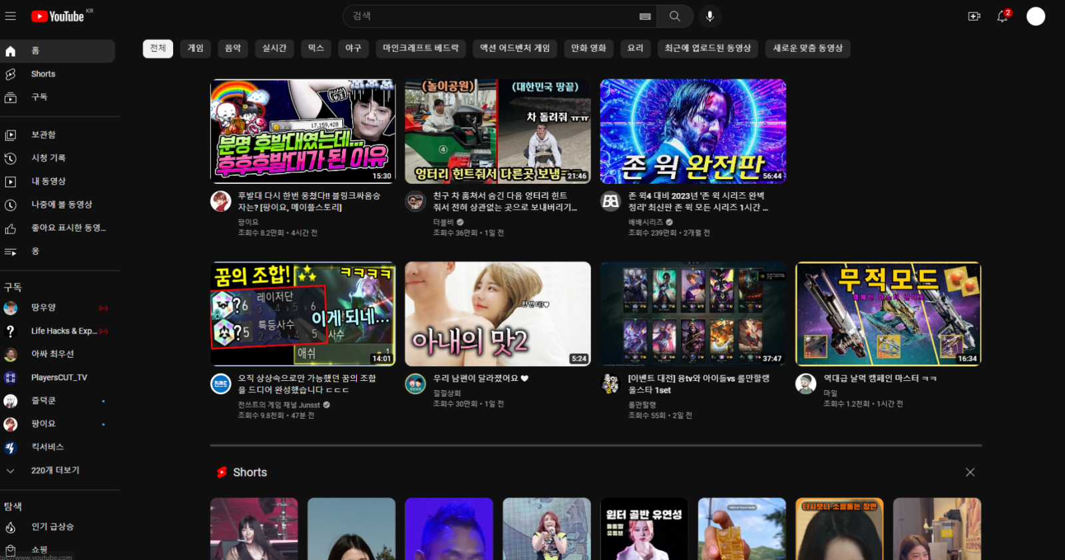Open the hamburger guide menu

pos(11,16)
